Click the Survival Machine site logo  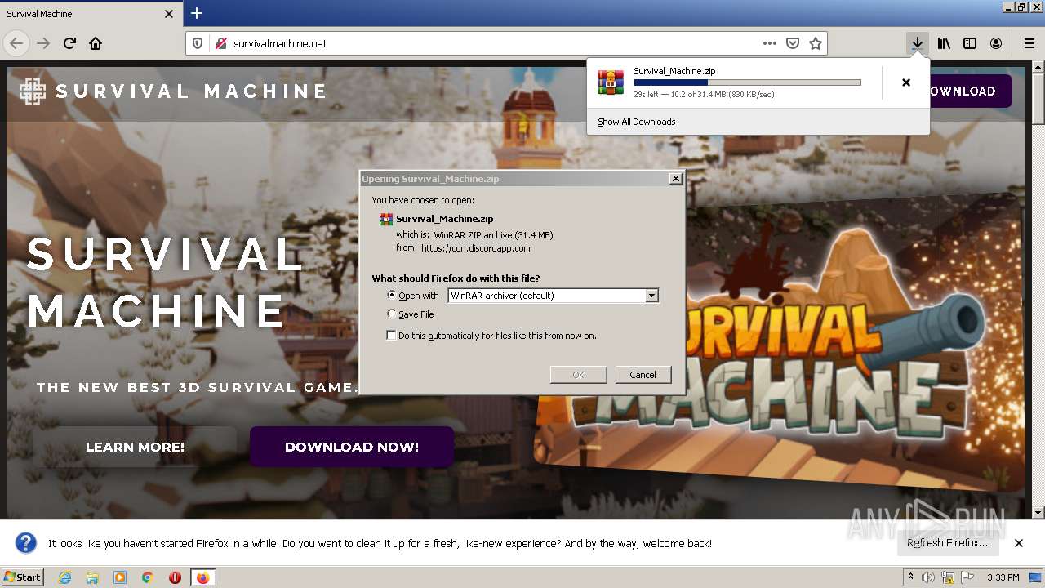coord(33,91)
